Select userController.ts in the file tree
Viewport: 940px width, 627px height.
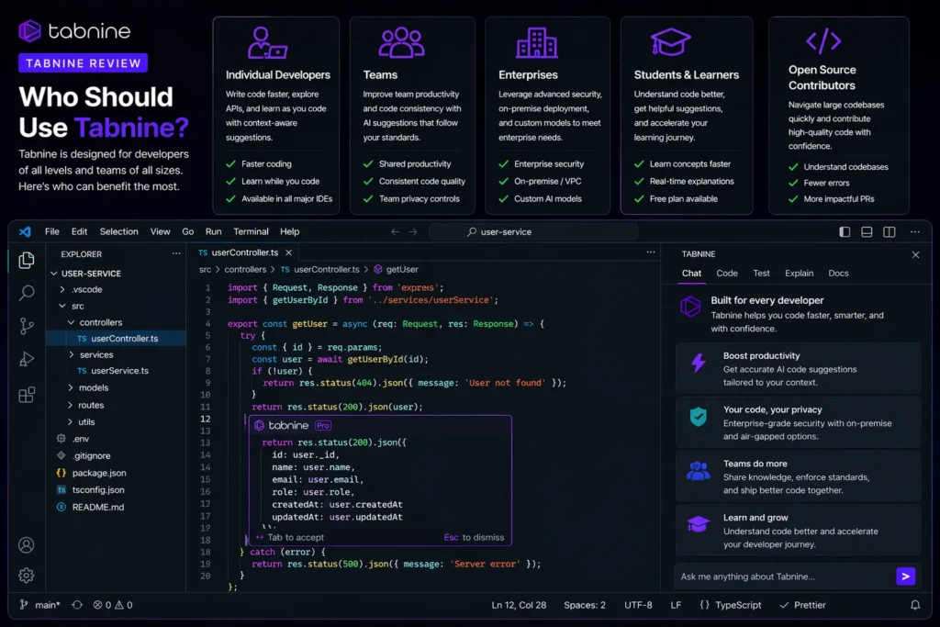coord(117,339)
